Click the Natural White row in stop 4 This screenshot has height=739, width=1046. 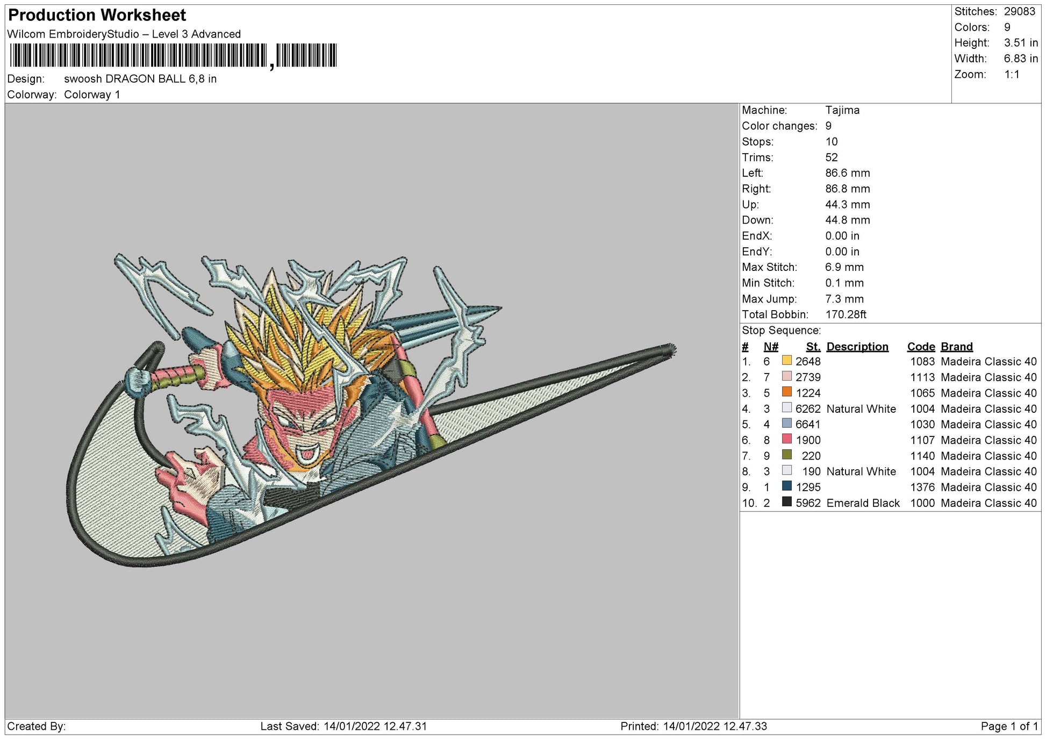tap(861, 409)
